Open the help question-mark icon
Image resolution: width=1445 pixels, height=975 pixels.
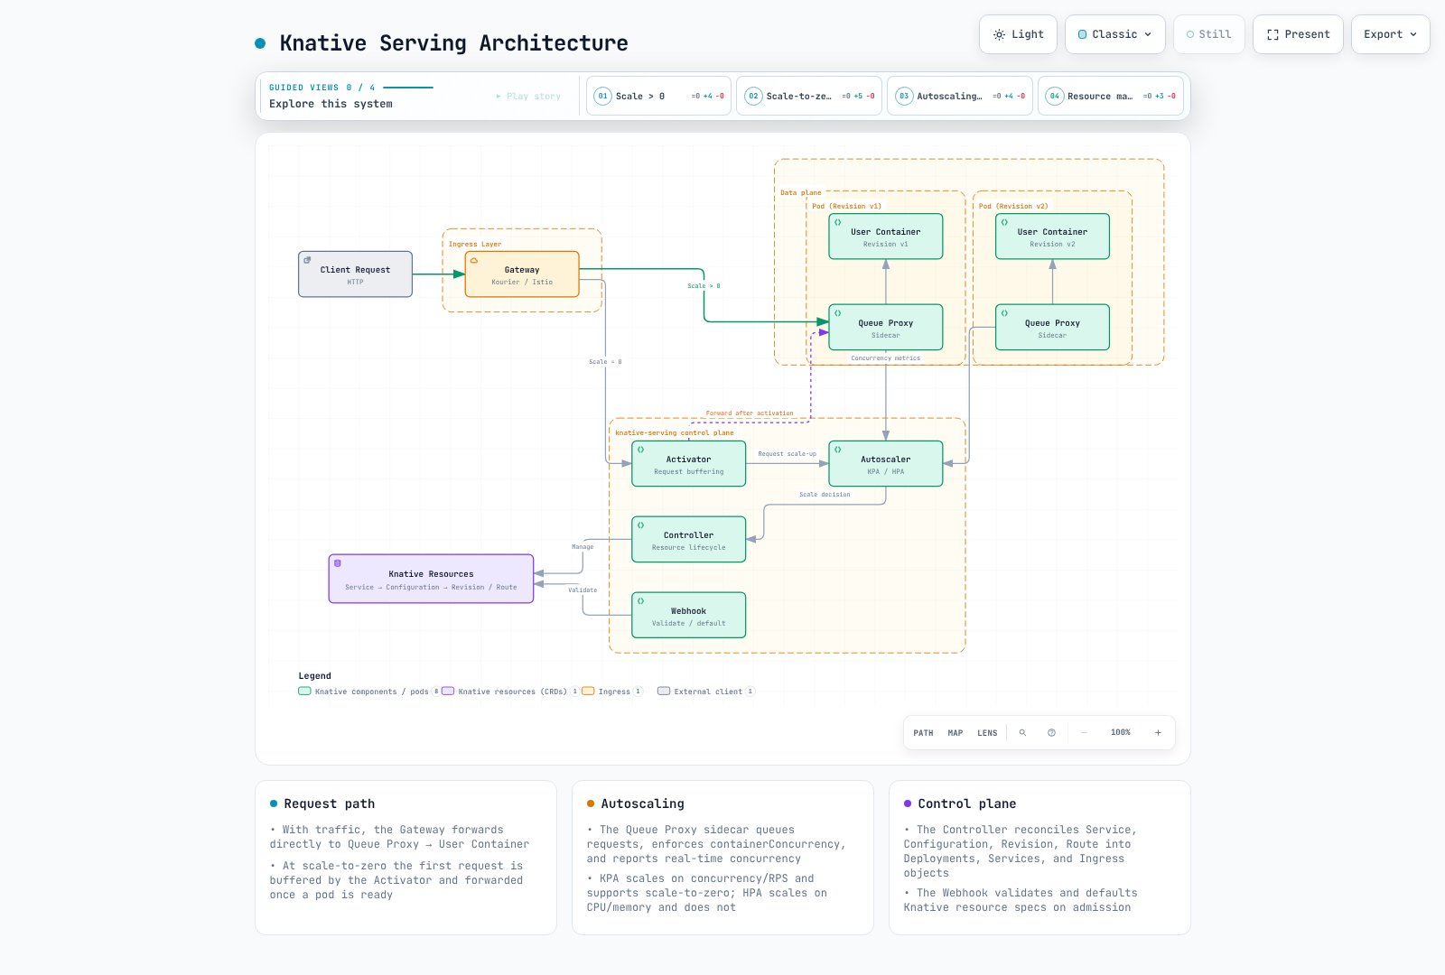1051,733
